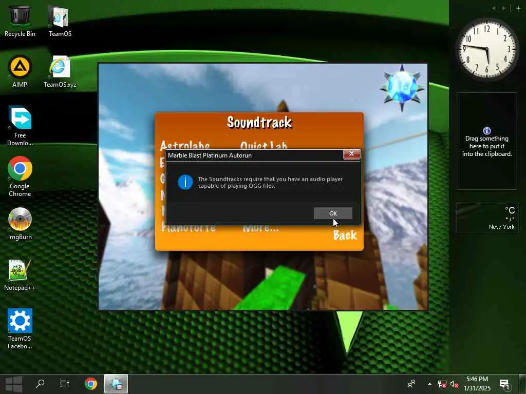Click the clipboard gadget drop area
Viewport: 526px width, 394px height.
pos(487,141)
